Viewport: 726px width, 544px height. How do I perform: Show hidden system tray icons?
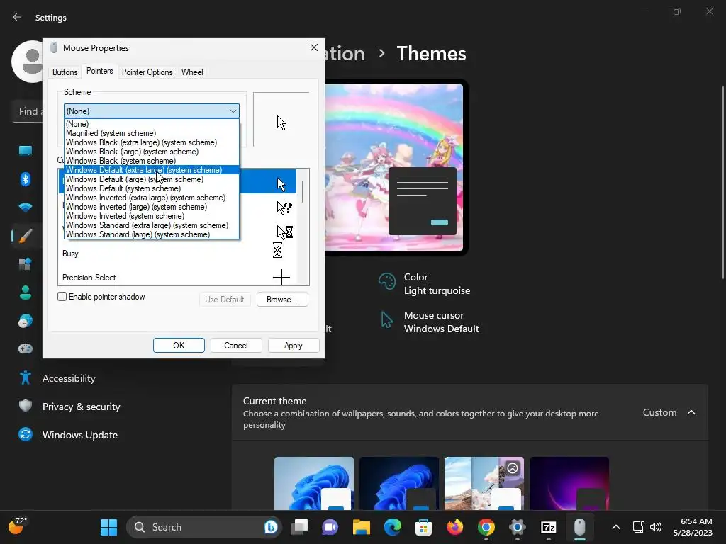coord(616,527)
